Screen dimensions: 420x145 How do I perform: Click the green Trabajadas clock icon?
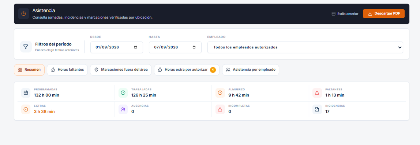123,93
